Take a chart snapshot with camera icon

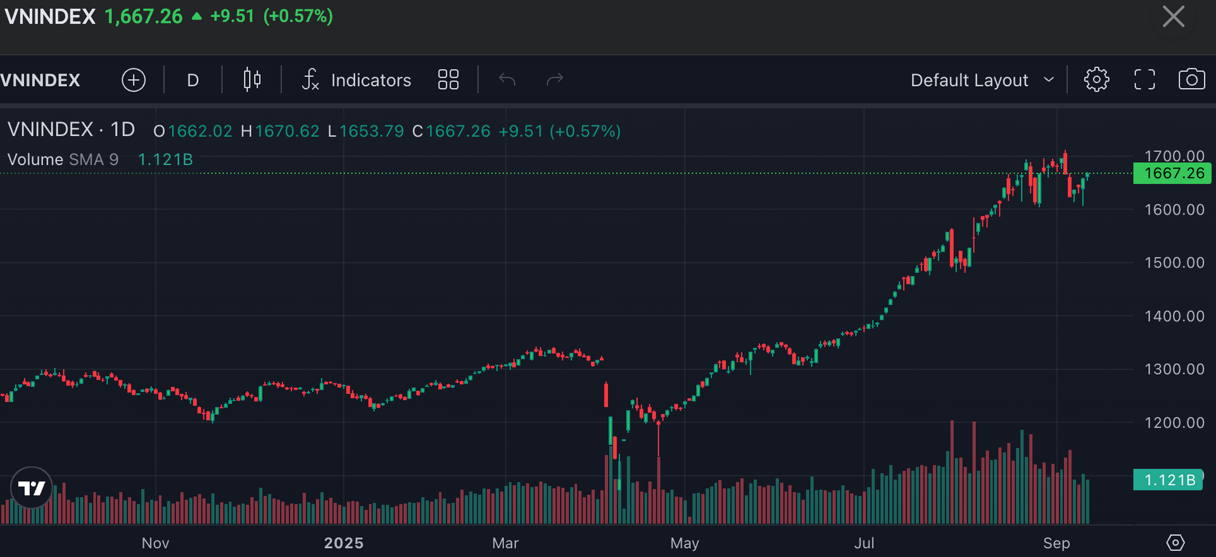[1191, 80]
